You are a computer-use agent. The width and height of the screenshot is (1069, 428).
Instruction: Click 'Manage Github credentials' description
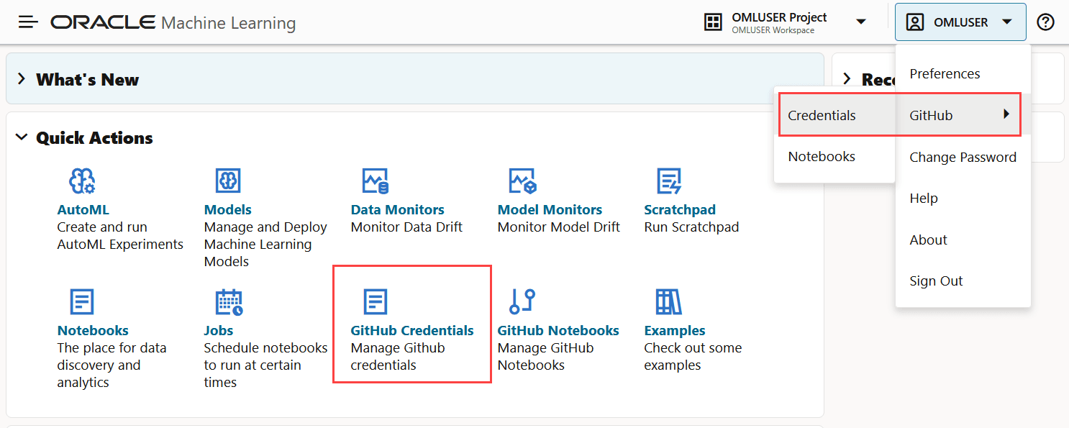point(398,357)
